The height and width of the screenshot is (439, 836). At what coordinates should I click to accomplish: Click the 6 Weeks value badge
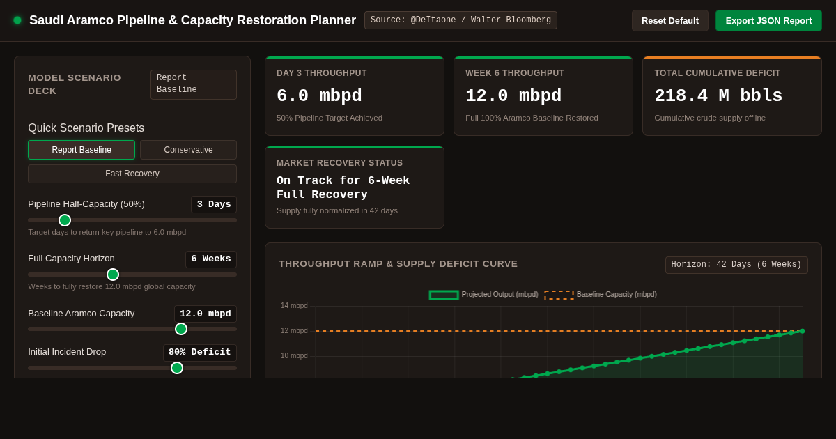211,259
